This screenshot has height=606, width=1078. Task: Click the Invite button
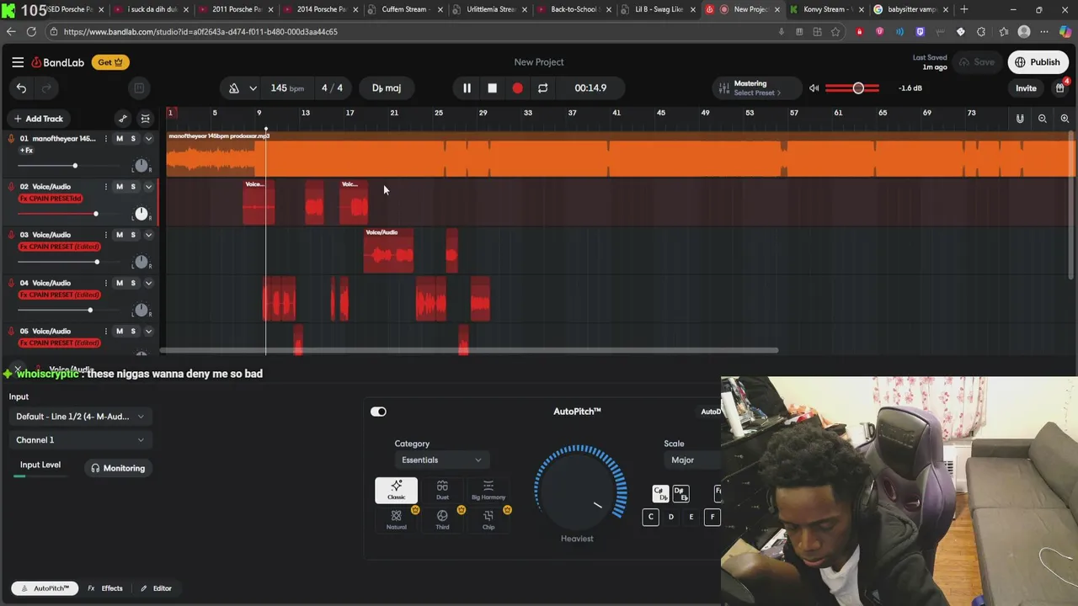pyautogui.click(x=1026, y=88)
